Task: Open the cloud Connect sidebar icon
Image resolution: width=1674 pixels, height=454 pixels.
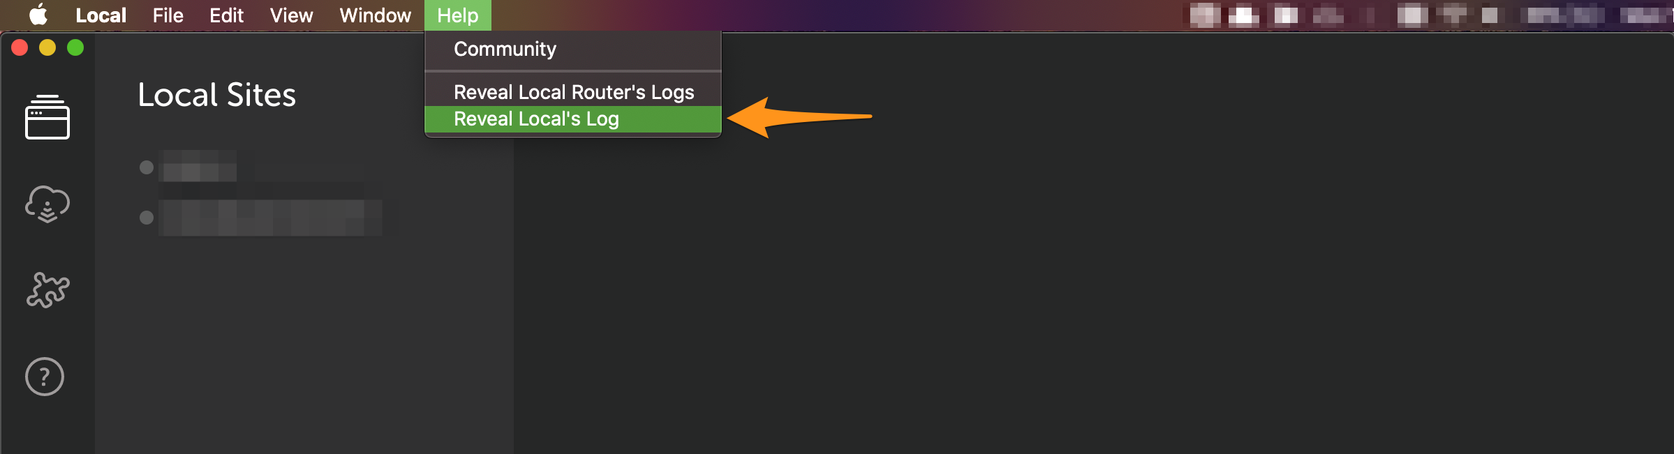Action: tap(47, 204)
